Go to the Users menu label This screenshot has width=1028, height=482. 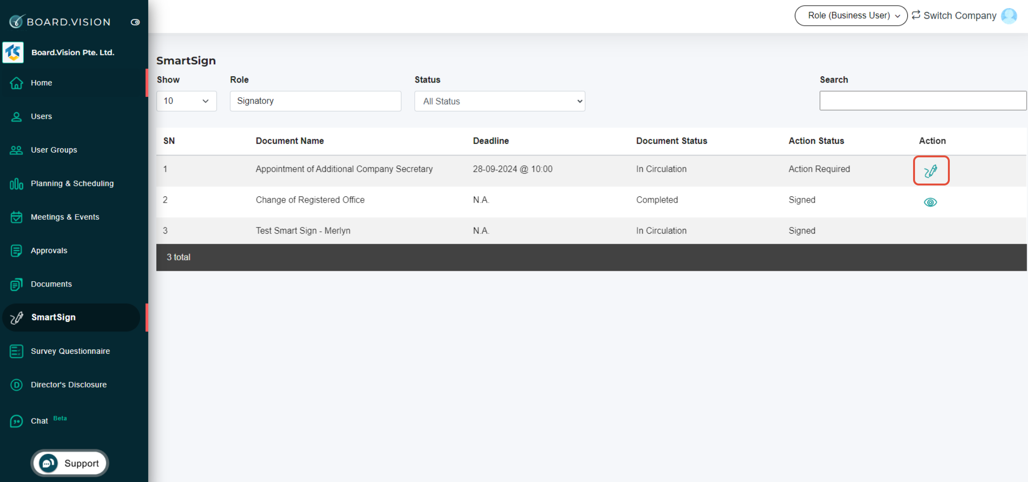[x=41, y=116]
